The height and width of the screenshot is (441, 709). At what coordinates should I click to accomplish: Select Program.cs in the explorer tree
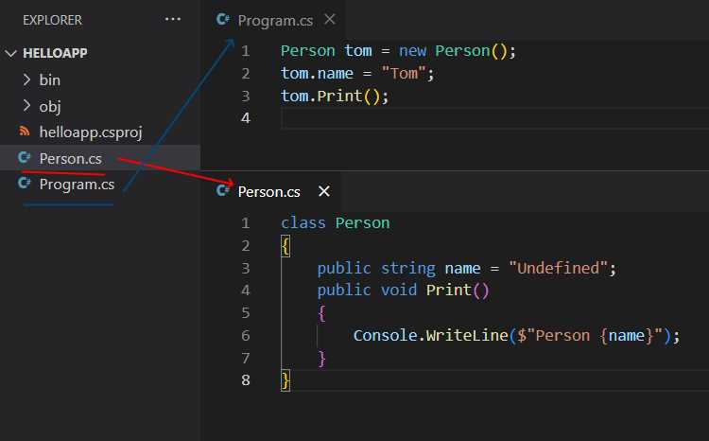pyautogui.click(x=100, y=185)
